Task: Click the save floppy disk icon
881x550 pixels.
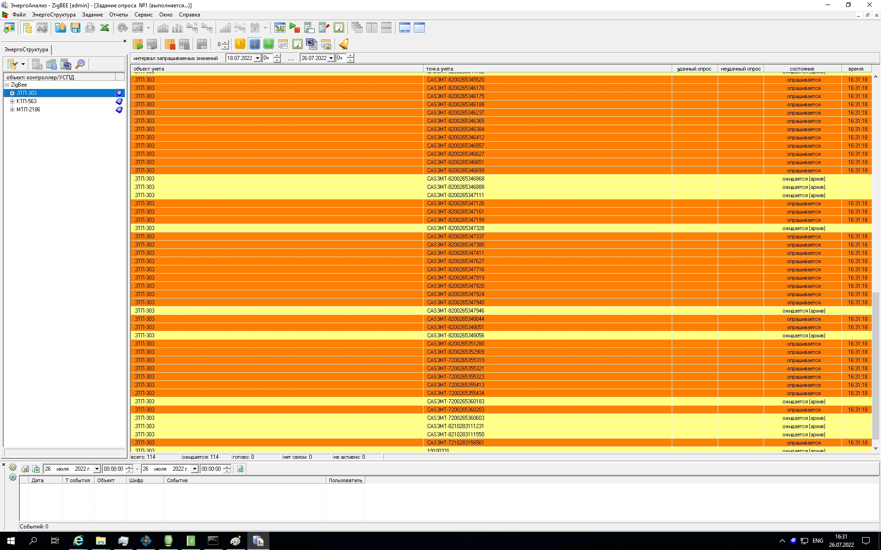Action: (75, 28)
